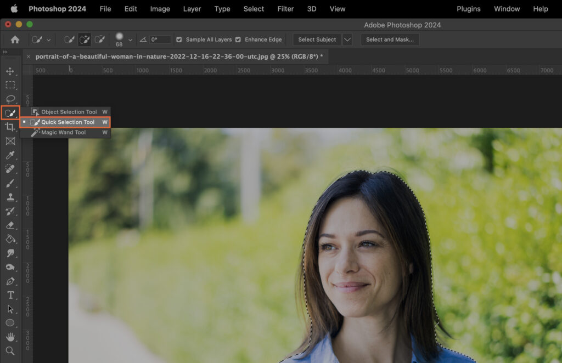562x363 pixels.
Task: Select the Lasso tool
Action: point(10,99)
